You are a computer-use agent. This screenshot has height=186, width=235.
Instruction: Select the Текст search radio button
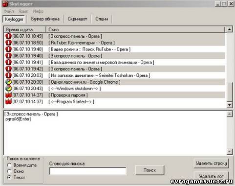(9, 177)
